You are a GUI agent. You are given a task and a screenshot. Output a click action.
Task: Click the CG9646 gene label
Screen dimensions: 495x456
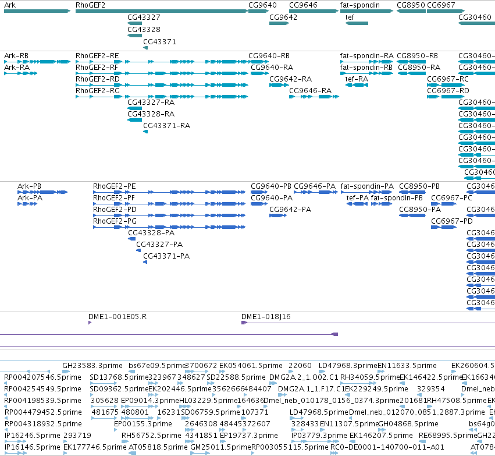pyautogui.click(x=303, y=5)
